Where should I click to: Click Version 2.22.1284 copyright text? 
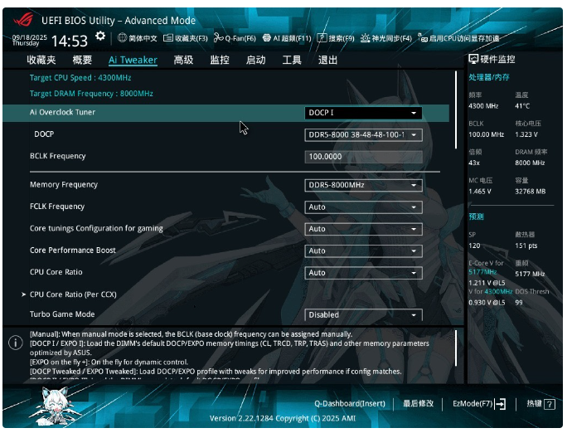[x=283, y=418]
